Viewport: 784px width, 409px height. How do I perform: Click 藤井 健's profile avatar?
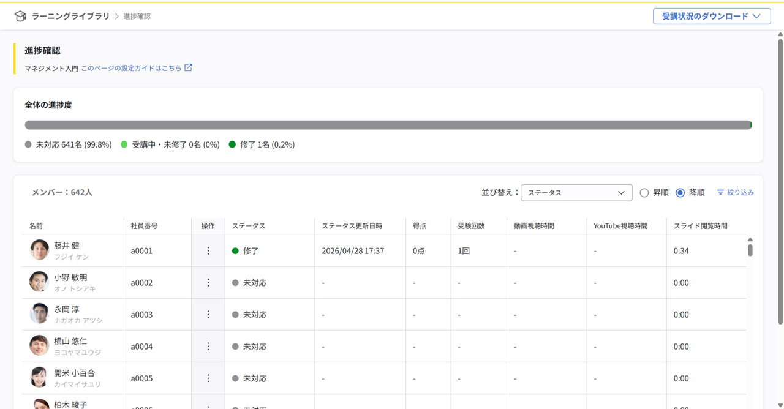39,250
